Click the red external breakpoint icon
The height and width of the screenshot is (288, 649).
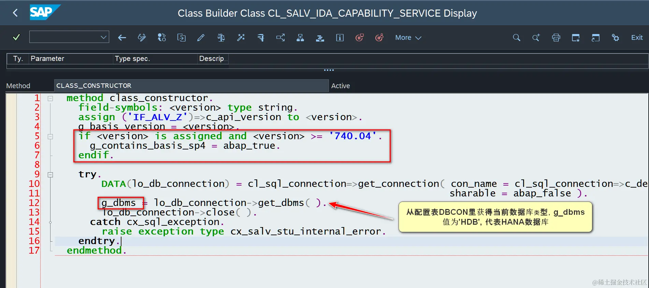379,37
